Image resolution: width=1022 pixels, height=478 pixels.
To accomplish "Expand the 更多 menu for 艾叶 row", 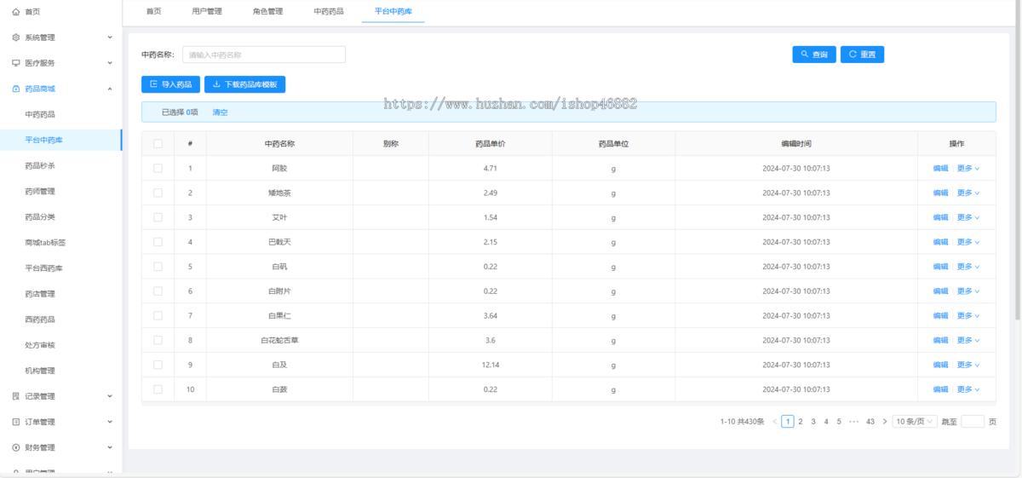I will tap(967, 217).
